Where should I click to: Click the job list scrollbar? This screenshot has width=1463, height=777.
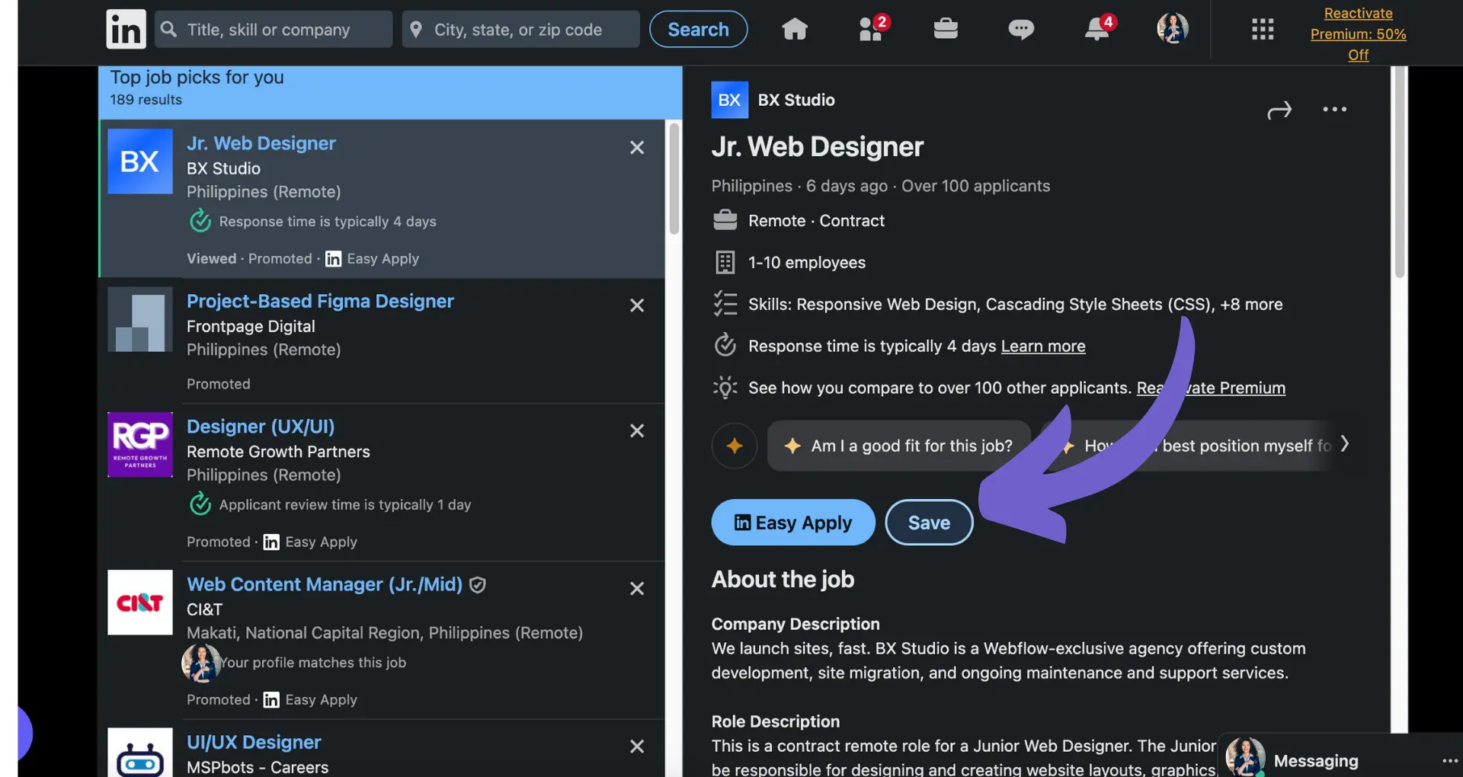click(x=674, y=179)
